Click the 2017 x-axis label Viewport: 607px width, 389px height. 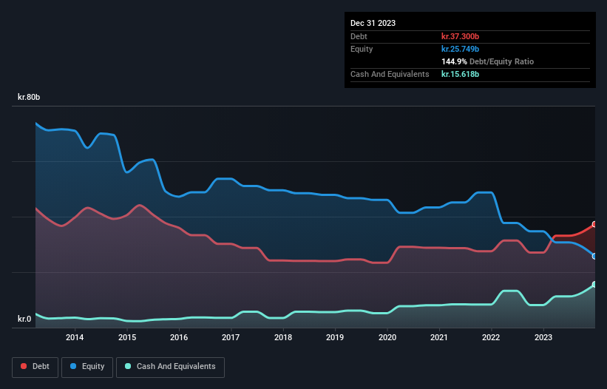coord(231,337)
